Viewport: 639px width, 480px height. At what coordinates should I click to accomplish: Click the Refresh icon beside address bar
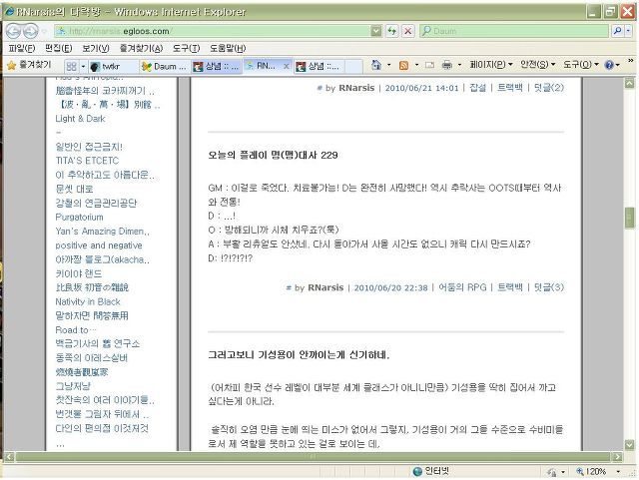pyautogui.click(x=391, y=31)
